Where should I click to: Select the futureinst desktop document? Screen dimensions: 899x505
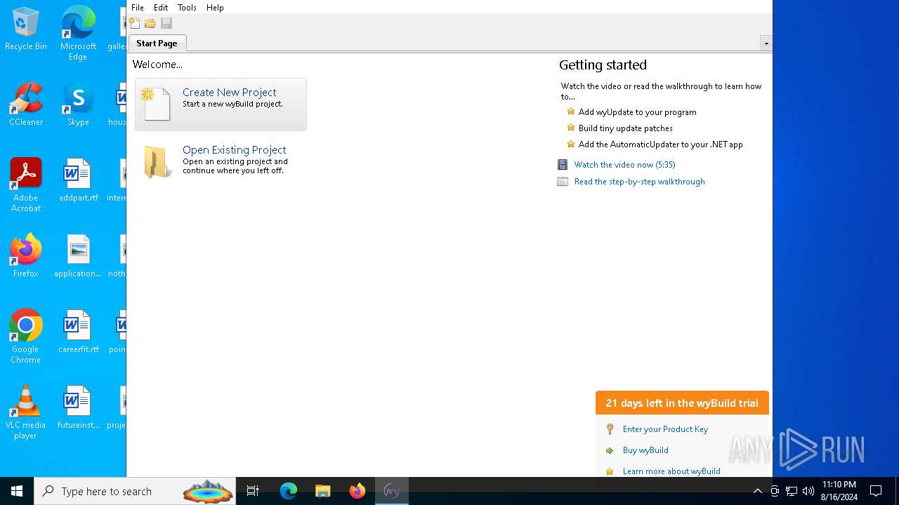coord(78,408)
